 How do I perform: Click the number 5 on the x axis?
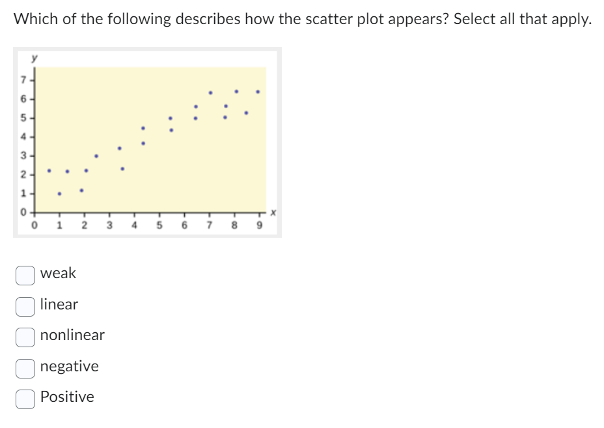pos(159,224)
